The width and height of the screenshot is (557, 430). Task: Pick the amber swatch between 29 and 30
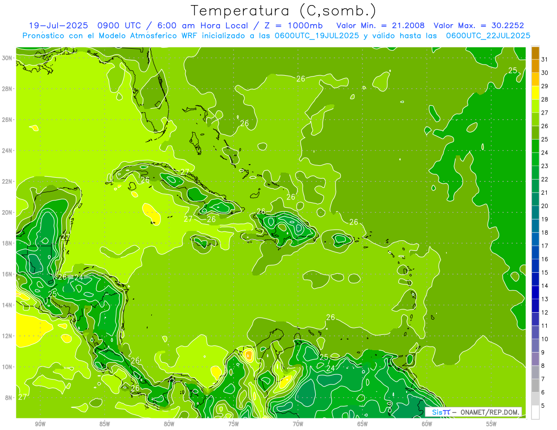coord(535,79)
